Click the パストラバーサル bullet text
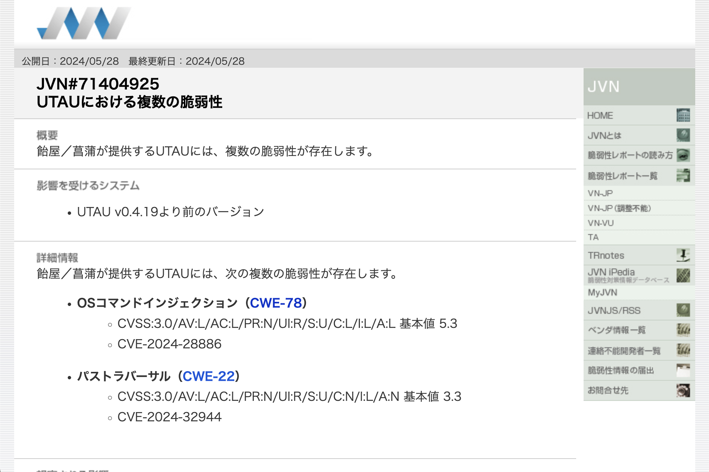 [124, 376]
